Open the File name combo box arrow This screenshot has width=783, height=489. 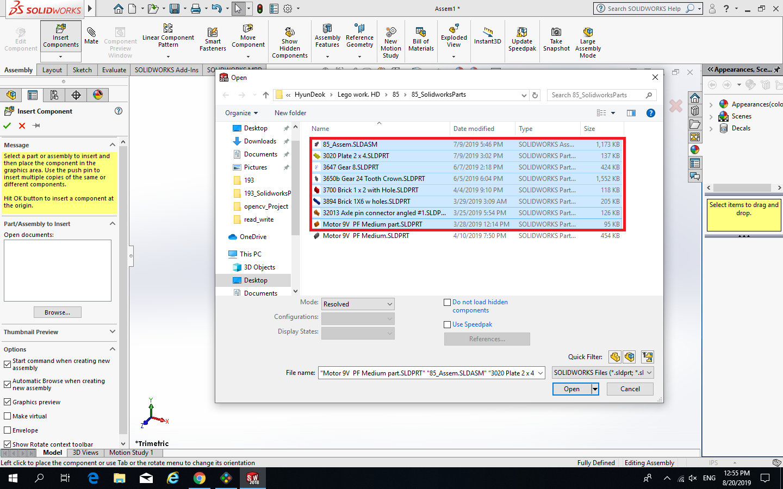tap(540, 373)
